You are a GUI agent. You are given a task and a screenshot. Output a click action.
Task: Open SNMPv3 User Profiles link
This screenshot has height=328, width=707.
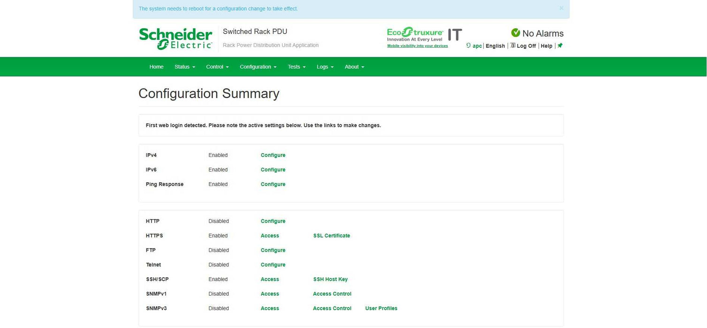click(x=381, y=308)
